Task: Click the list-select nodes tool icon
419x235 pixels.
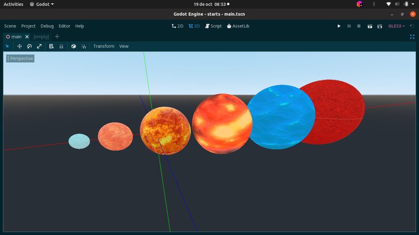Action: tap(51, 46)
